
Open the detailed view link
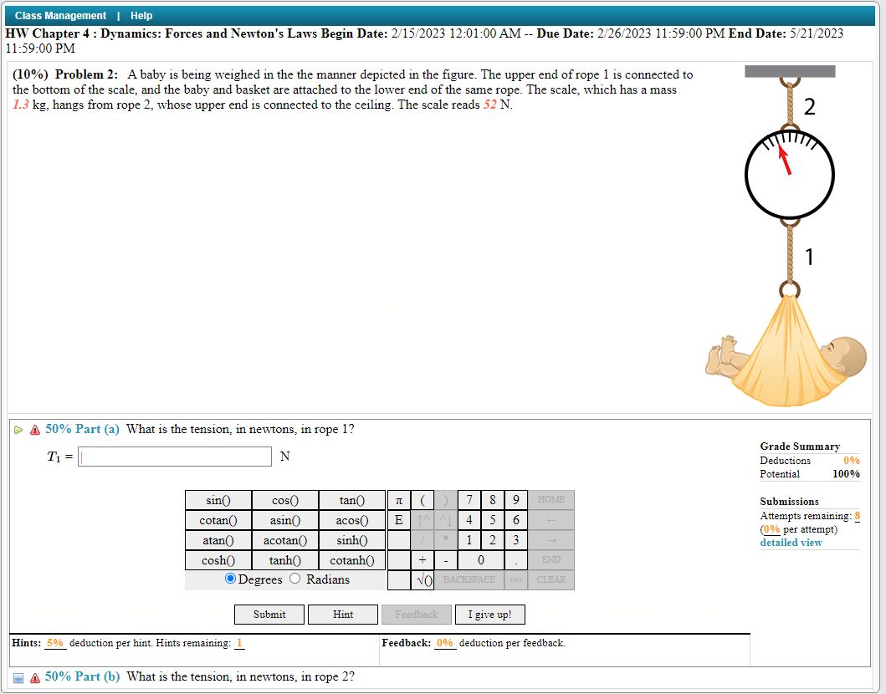(x=791, y=543)
